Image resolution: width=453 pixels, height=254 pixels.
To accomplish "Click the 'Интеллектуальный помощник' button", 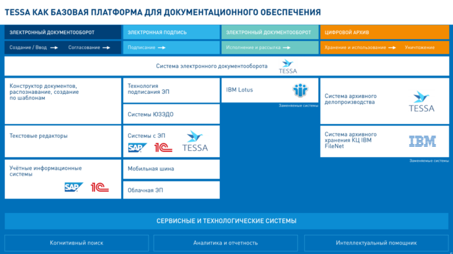I will click(x=376, y=242).
